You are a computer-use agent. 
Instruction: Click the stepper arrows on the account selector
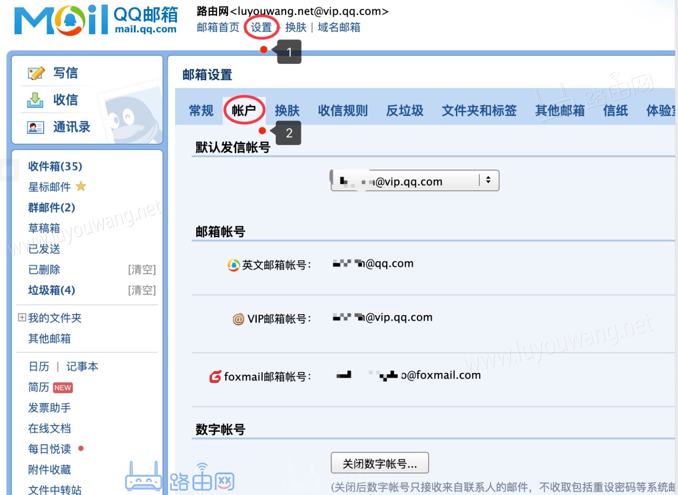(x=488, y=180)
